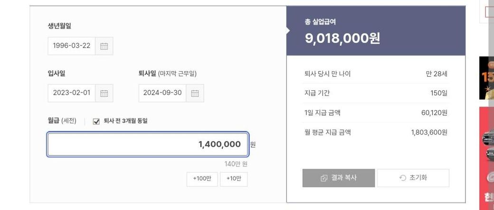The image size is (494, 210).
Task: Toggle the 퇴사 전 3개월 동일 checkbox
Action: 96,121
